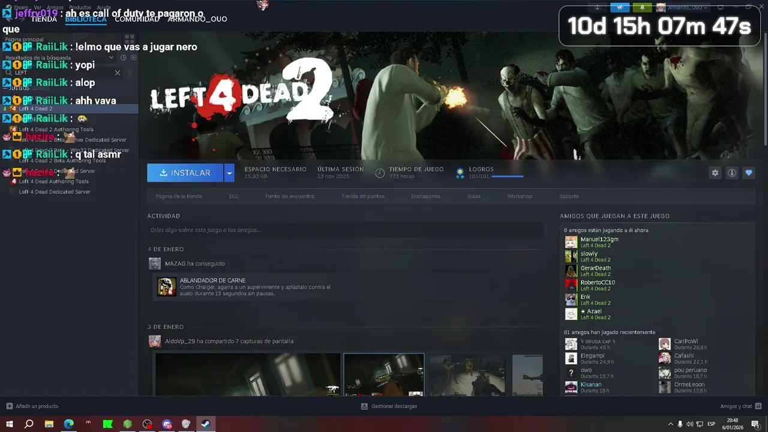Open the green notifications bell icon

click(x=641, y=7)
